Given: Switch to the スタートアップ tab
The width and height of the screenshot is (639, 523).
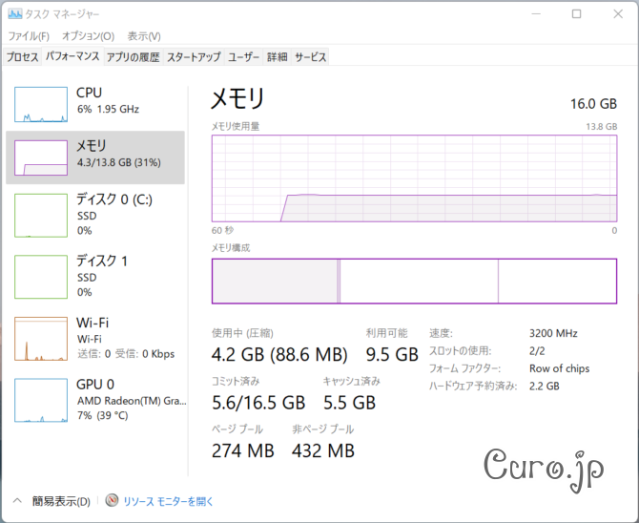Looking at the screenshot, I should (194, 57).
